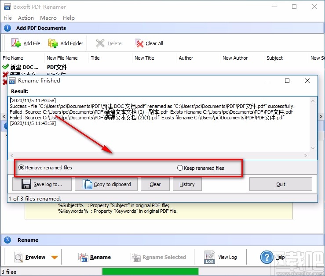The height and width of the screenshot is (276, 325).
Task: Click the Clear button in dialog
Action: click(155, 184)
